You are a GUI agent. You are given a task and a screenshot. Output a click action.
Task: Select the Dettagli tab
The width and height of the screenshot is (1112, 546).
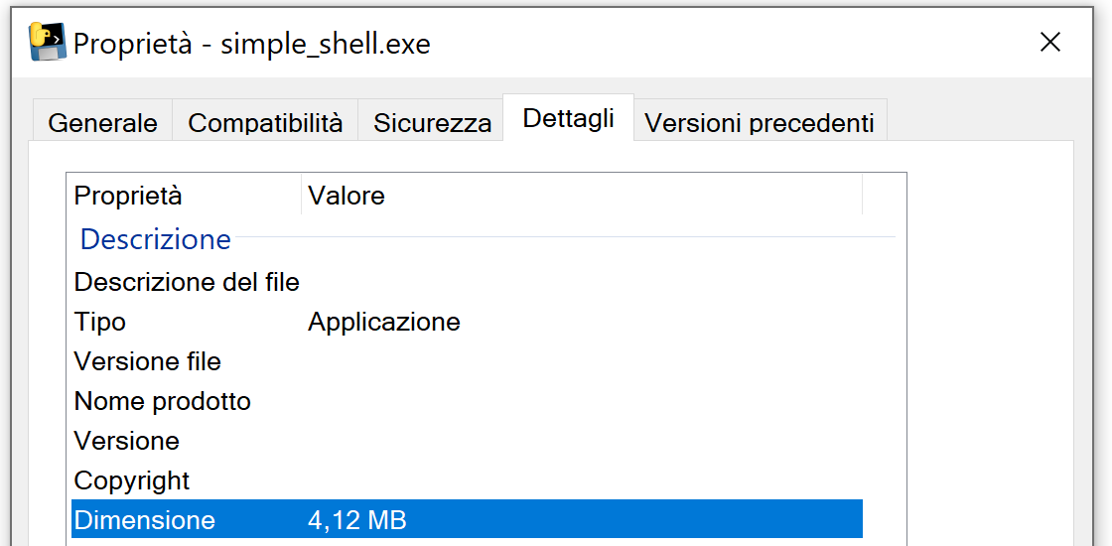point(568,119)
